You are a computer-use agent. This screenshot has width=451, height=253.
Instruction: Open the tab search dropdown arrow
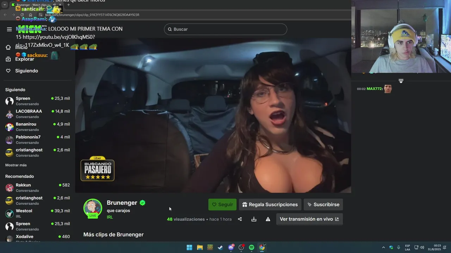click(5, 5)
